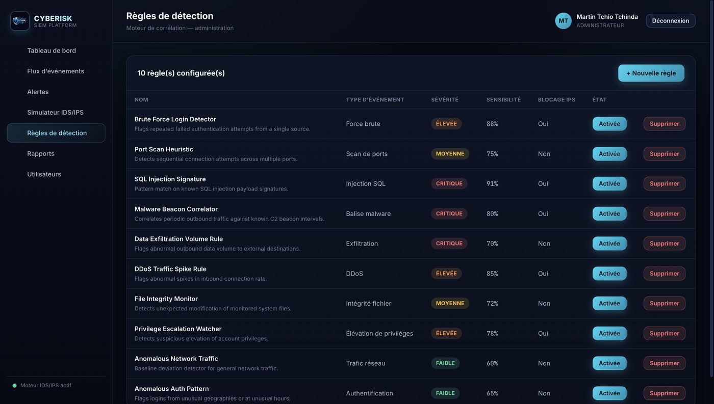Toggle Activée state for Brute Force Login Detector
714x404 pixels.
coord(609,124)
